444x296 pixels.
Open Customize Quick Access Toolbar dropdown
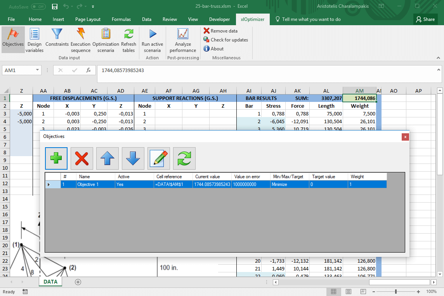[x=93, y=7]
